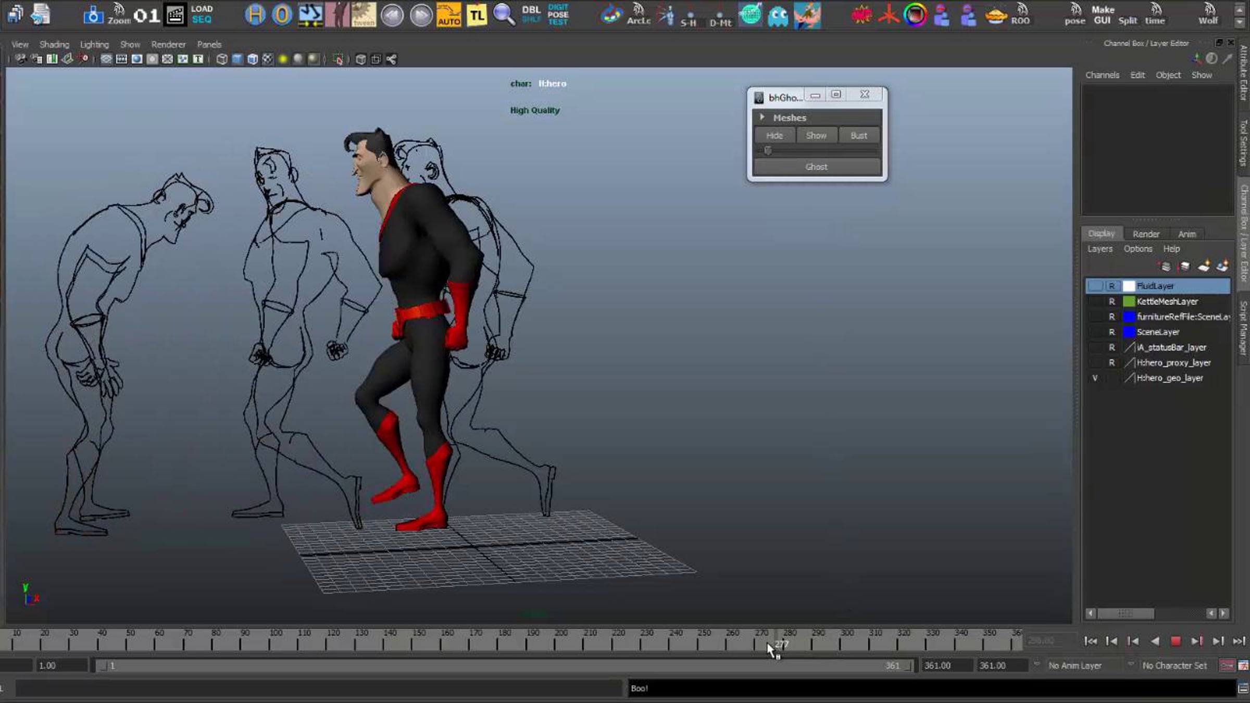
Task: Click the Hide meshes button
Action: tap(774, 135)
